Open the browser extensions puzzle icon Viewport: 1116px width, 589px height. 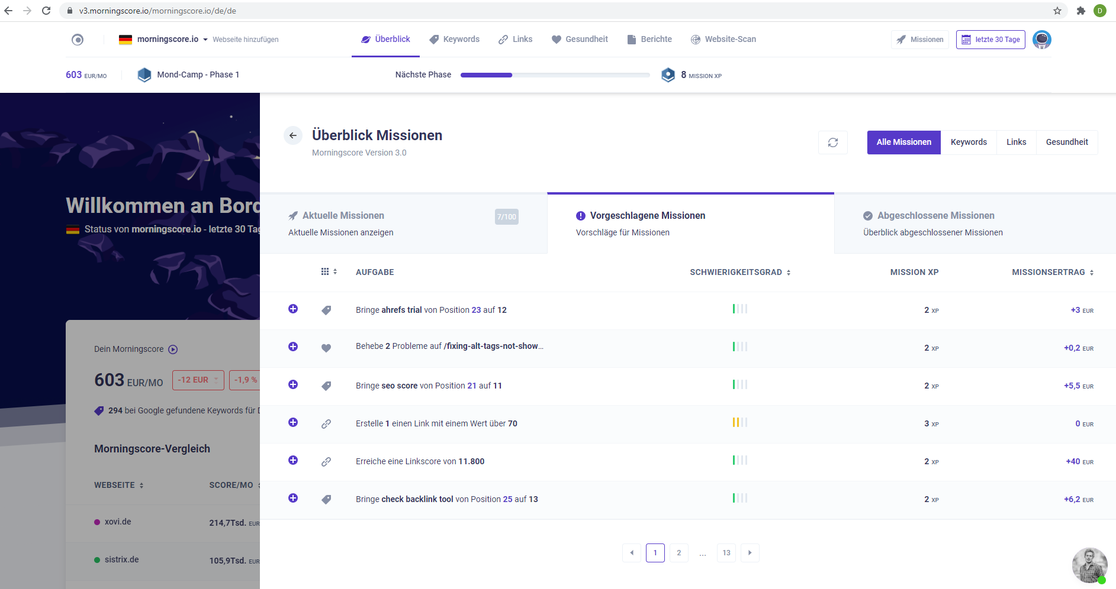pyautogui.click(x=1080, y=11)
